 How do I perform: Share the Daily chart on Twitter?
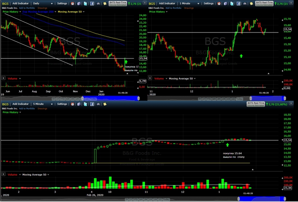point(85,3)
